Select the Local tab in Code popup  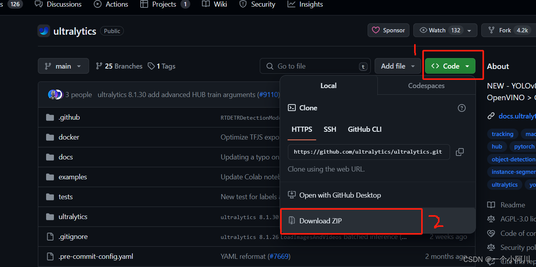pos(329,85)
